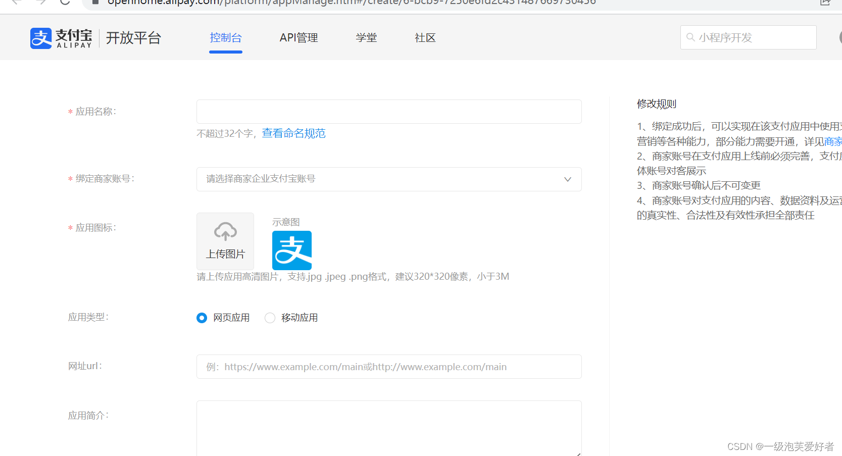Click the user avatar in the top right corner

pos(839,37)
